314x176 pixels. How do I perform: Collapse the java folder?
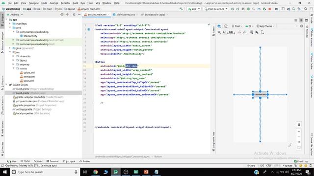coord(10,28)
